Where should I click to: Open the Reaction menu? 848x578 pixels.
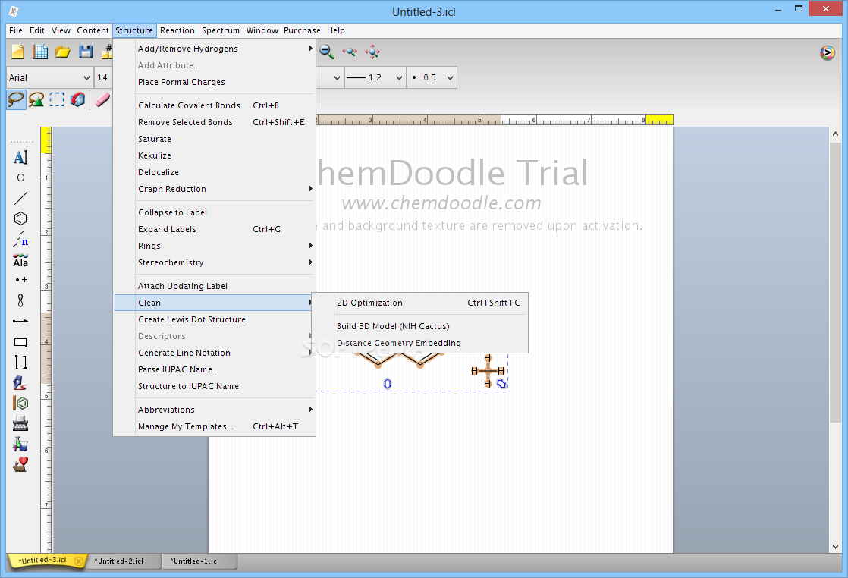[x=177, y=30]
